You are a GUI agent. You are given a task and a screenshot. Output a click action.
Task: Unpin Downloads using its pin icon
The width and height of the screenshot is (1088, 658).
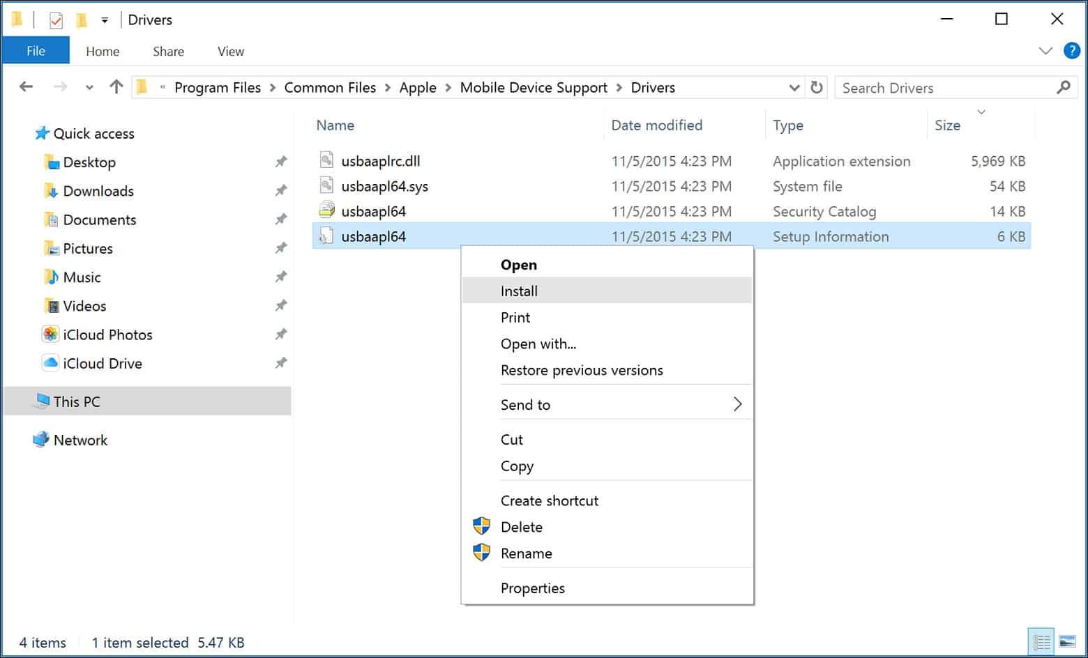pyautogui.click(x=280, y=190)
